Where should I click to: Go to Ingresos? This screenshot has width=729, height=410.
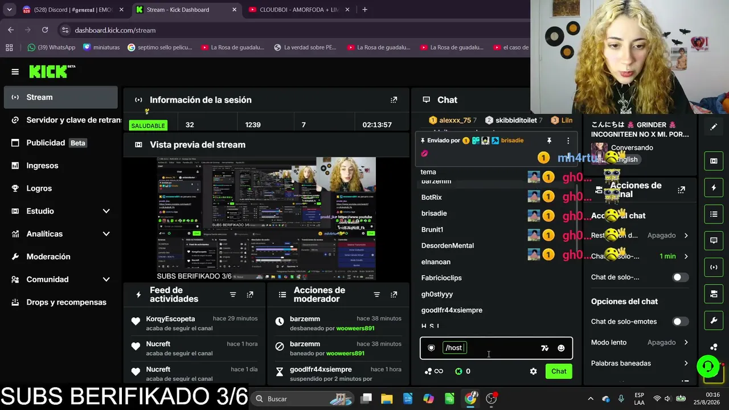pyautogui.click(x=60, y=166)
